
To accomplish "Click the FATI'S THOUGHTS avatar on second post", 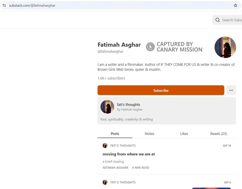I will coord(105,182).
